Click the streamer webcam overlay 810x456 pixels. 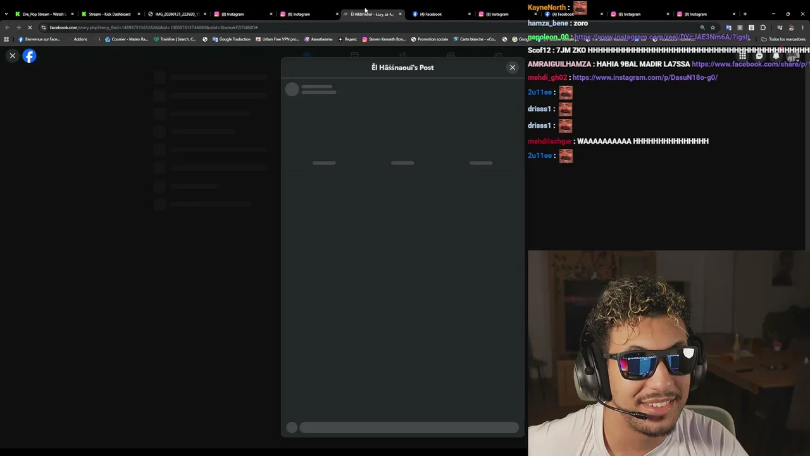pos(668,353)
